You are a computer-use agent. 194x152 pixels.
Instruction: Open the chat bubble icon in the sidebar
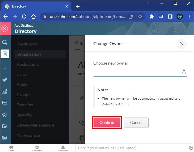tap(5, 103)
